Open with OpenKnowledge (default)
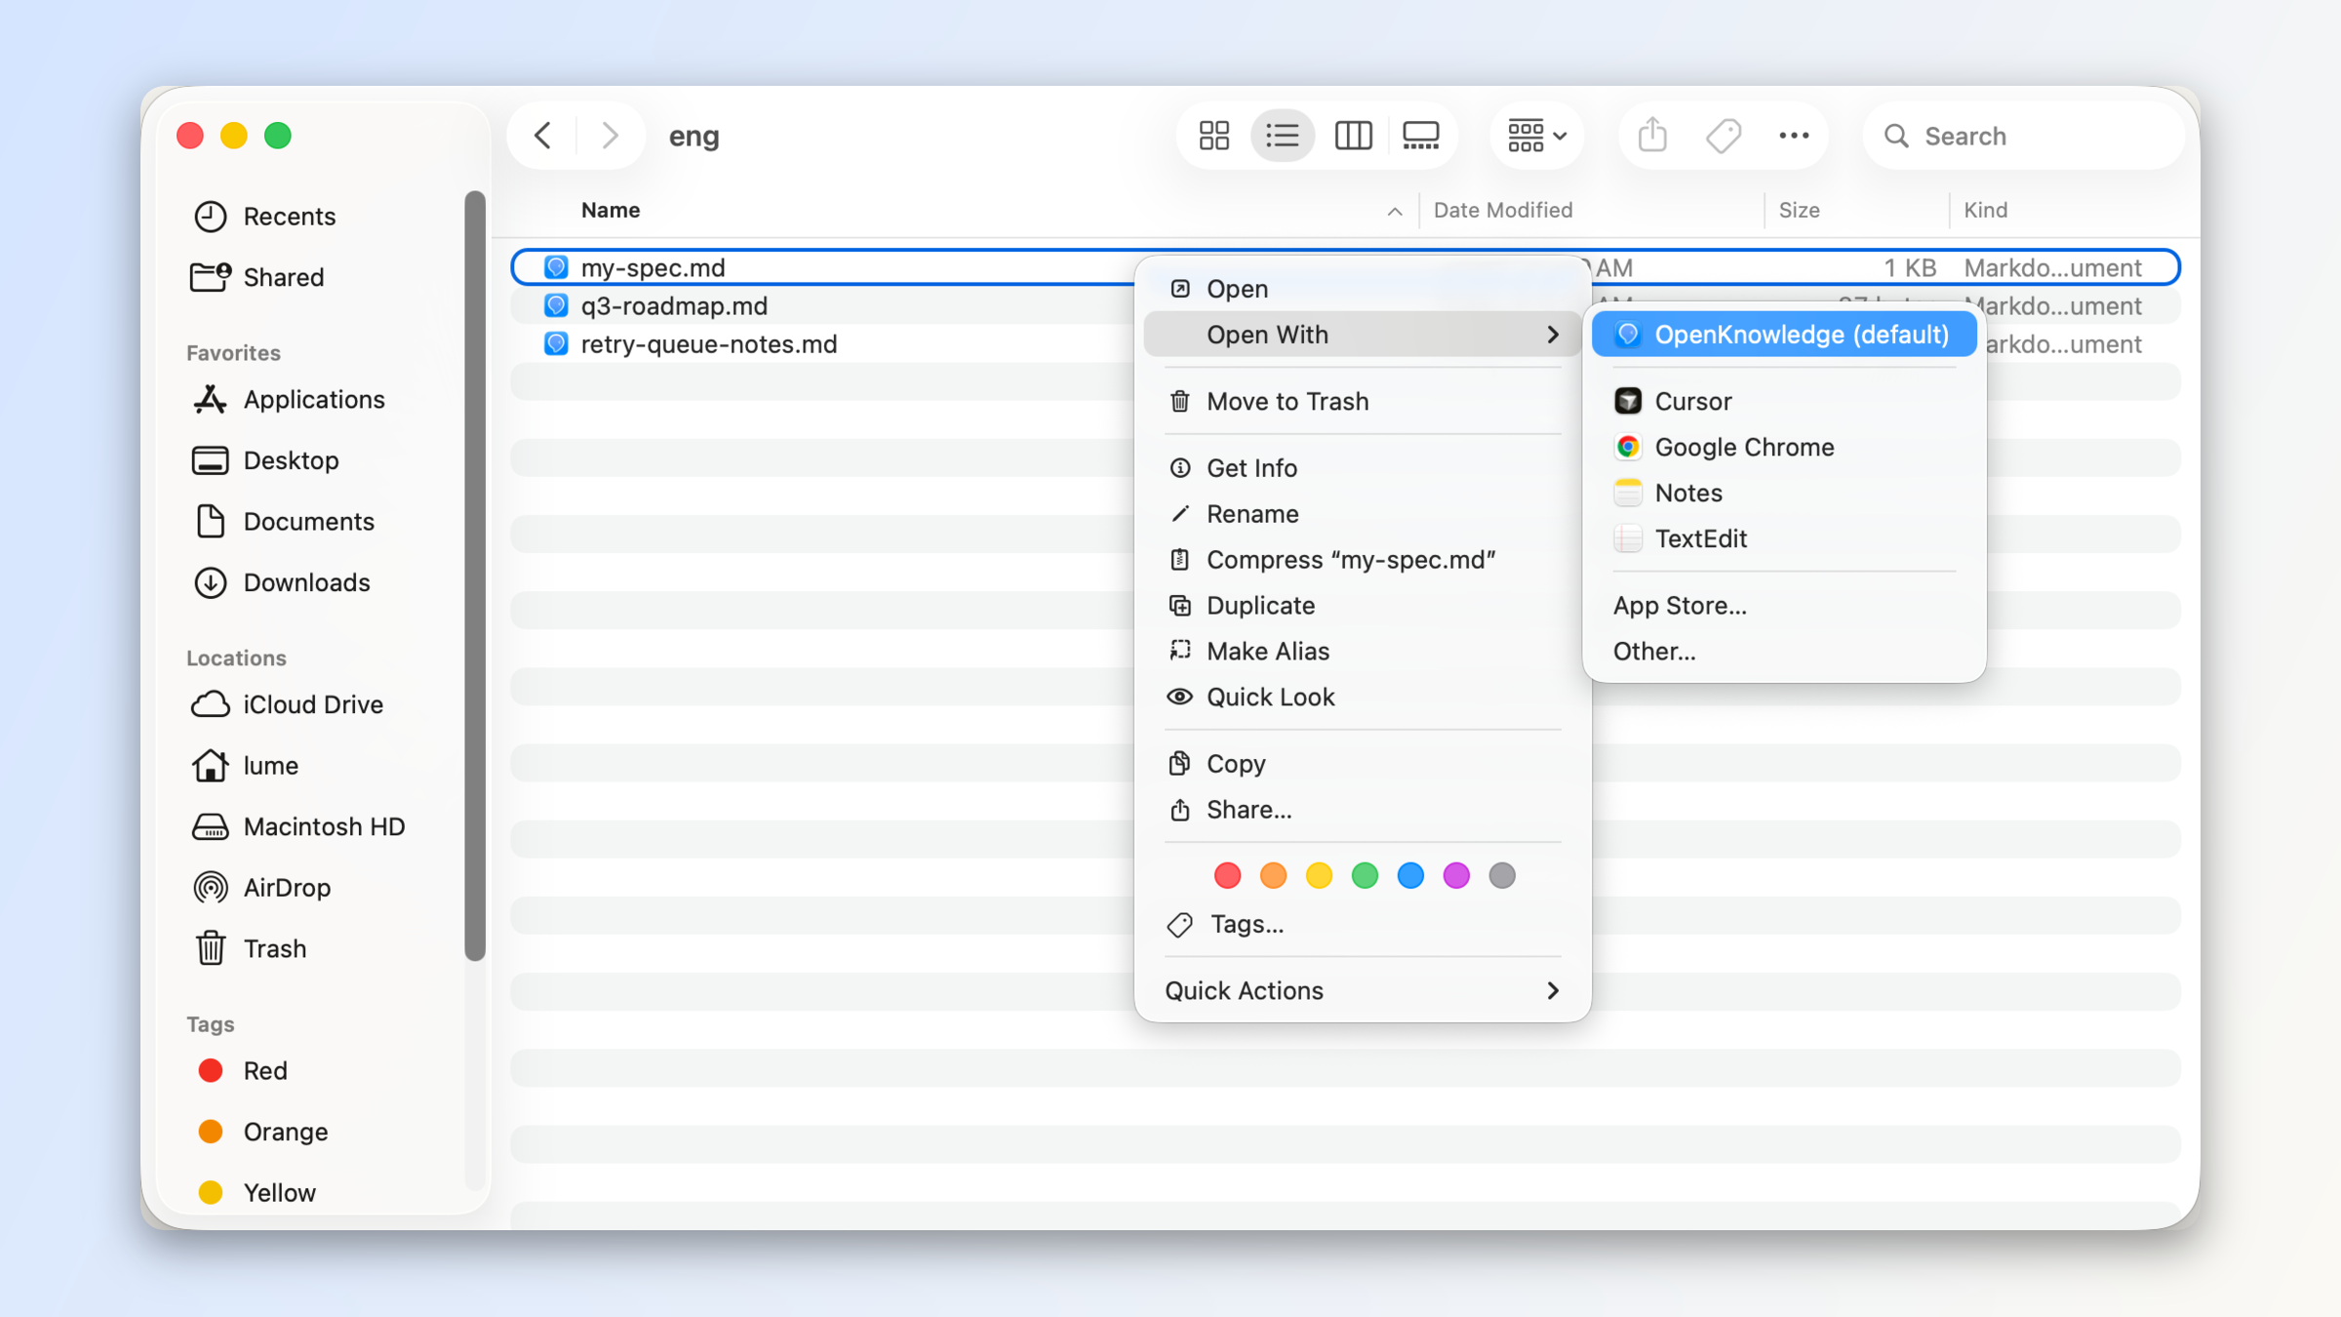 point(1784,335)
